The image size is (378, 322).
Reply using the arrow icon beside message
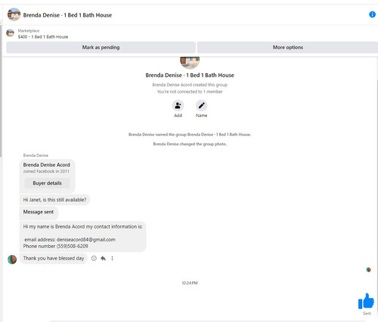pos(103,259)
